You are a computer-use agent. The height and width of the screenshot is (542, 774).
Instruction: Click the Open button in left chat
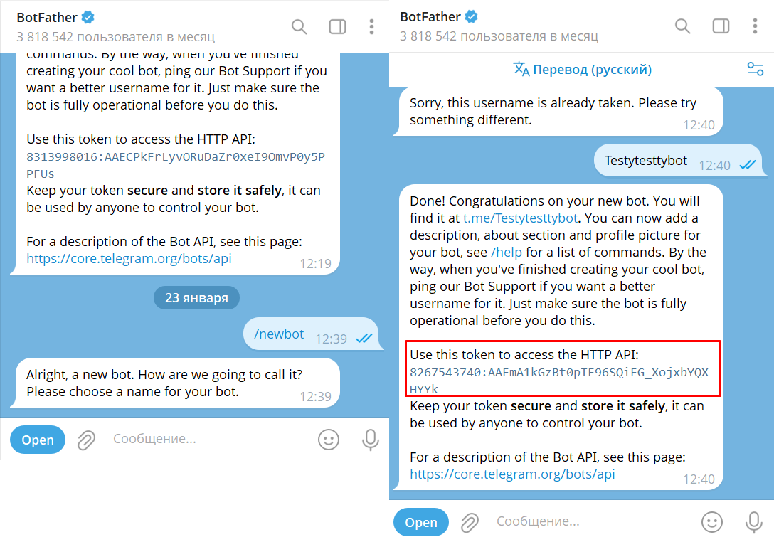click(38, 440)
